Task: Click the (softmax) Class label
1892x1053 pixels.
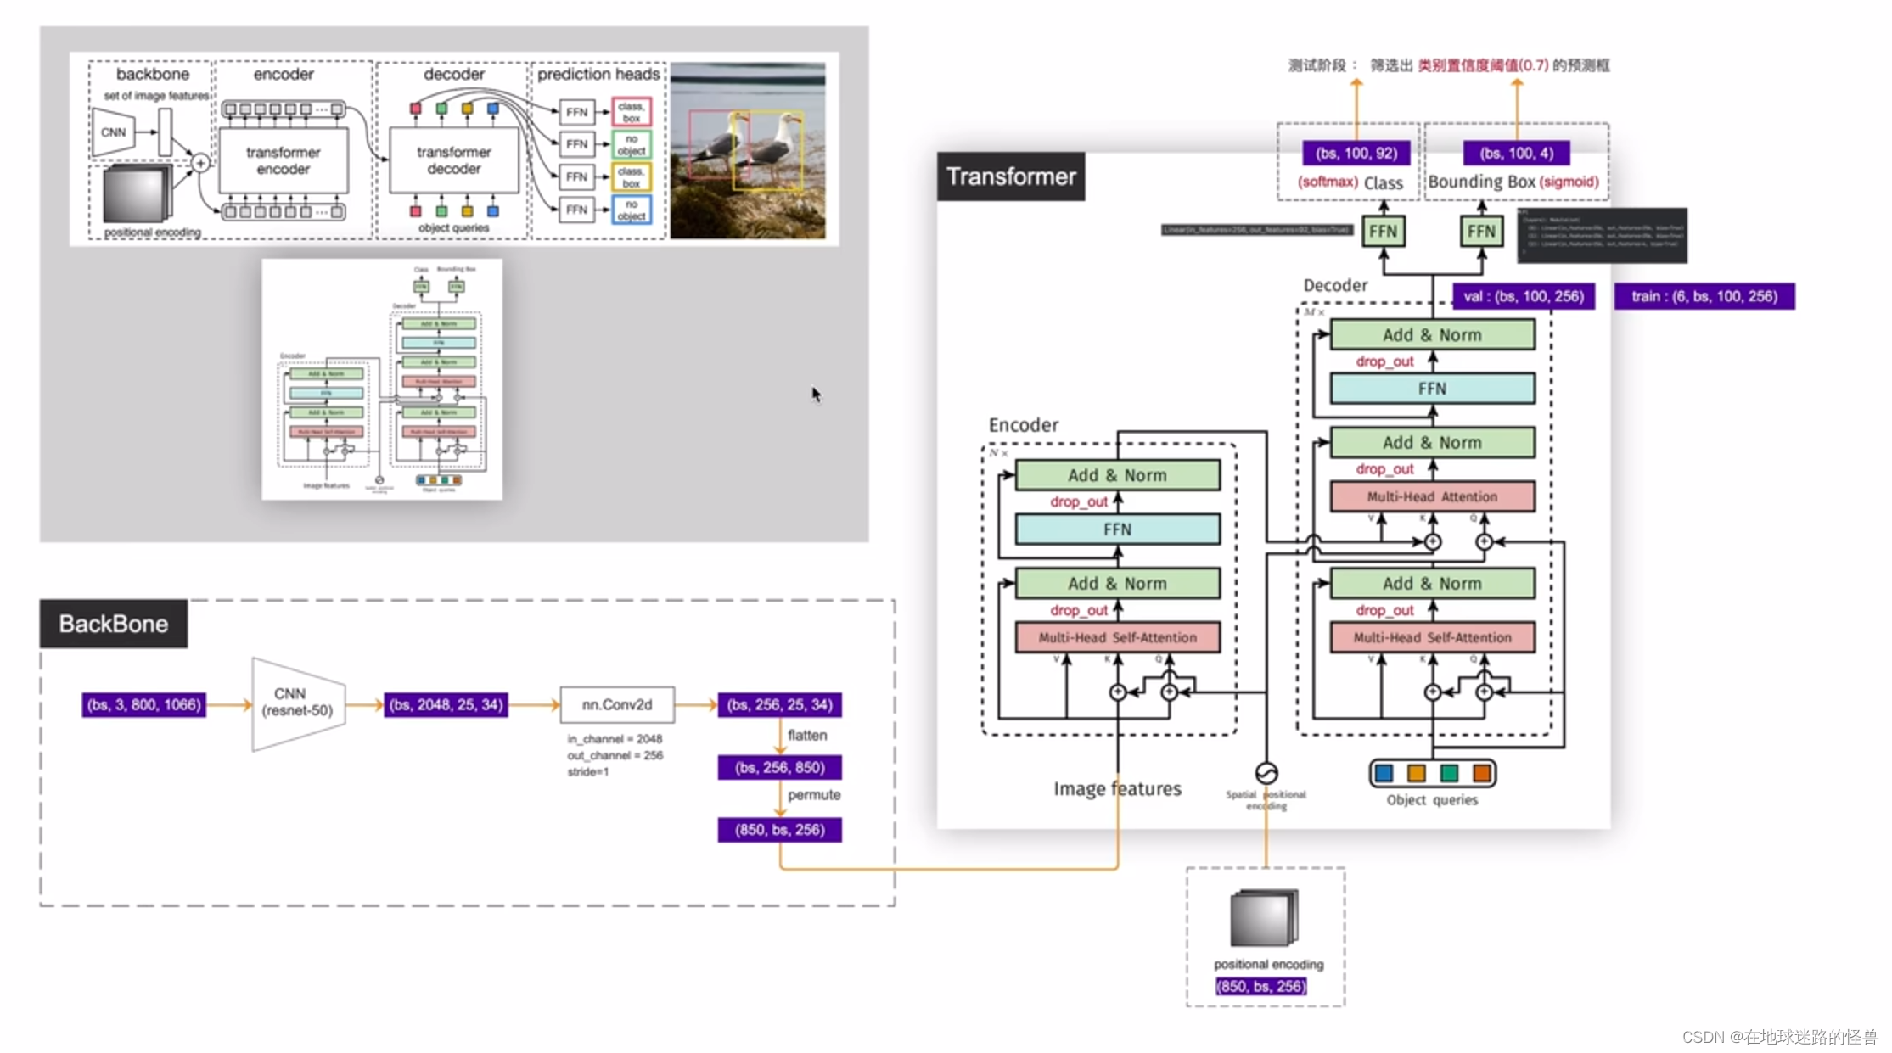Action: (1350, 182)
